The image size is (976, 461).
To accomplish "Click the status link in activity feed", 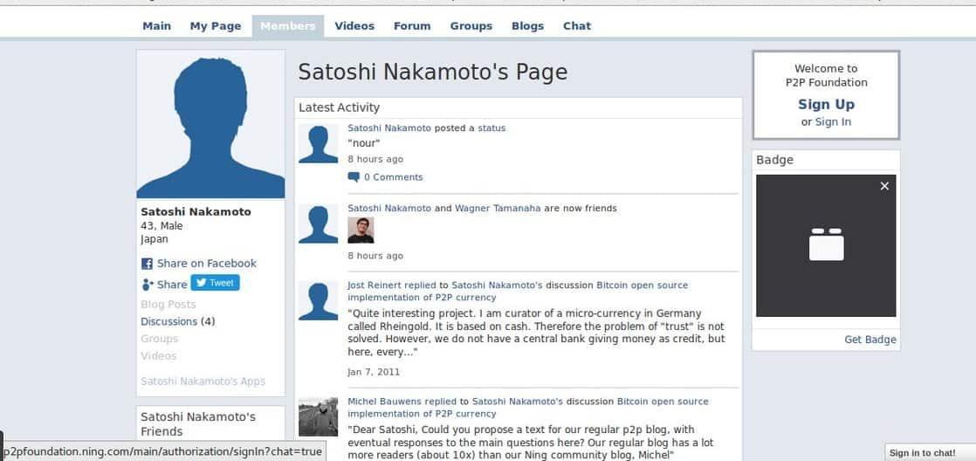I will pos(491,128).
